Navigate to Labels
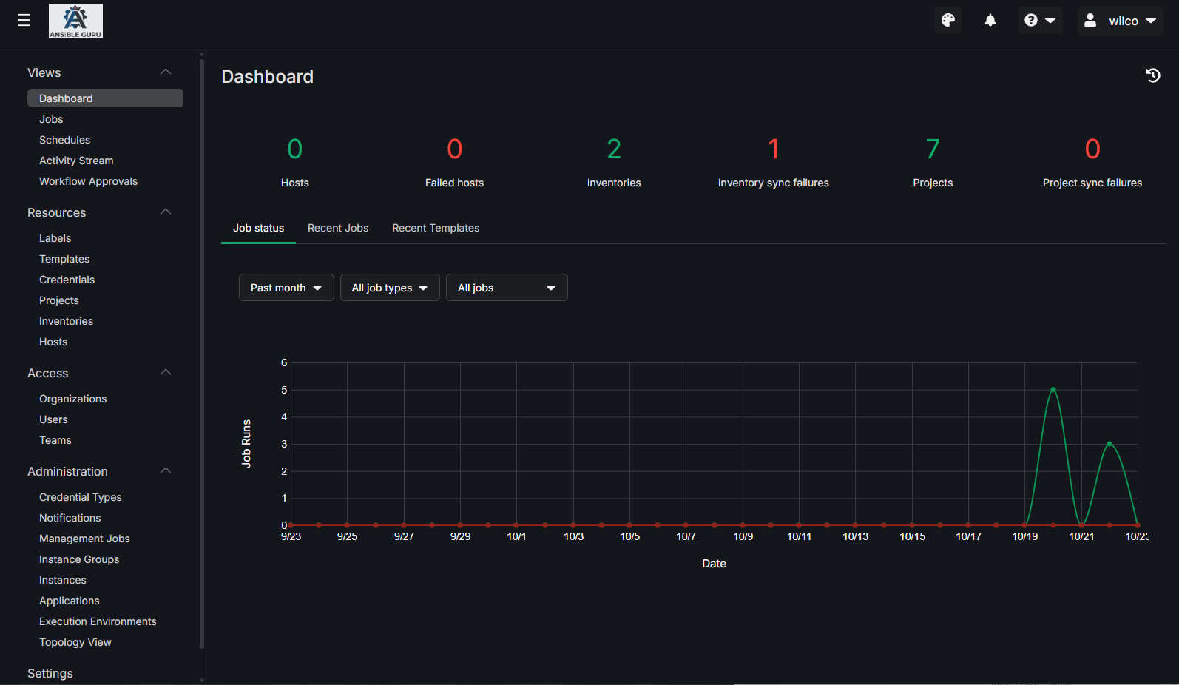1179x685 pixels. 55,238
